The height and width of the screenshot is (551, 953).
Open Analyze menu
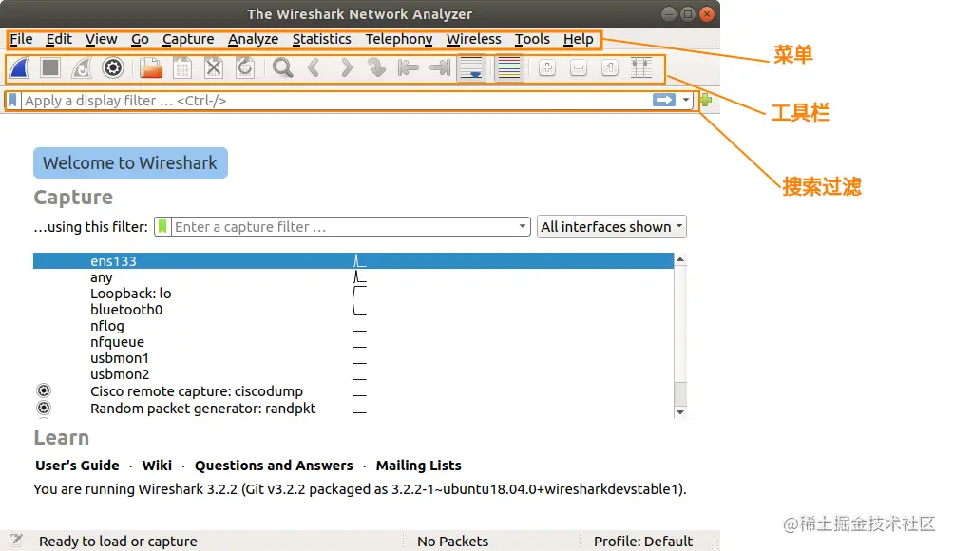[253, 39]
